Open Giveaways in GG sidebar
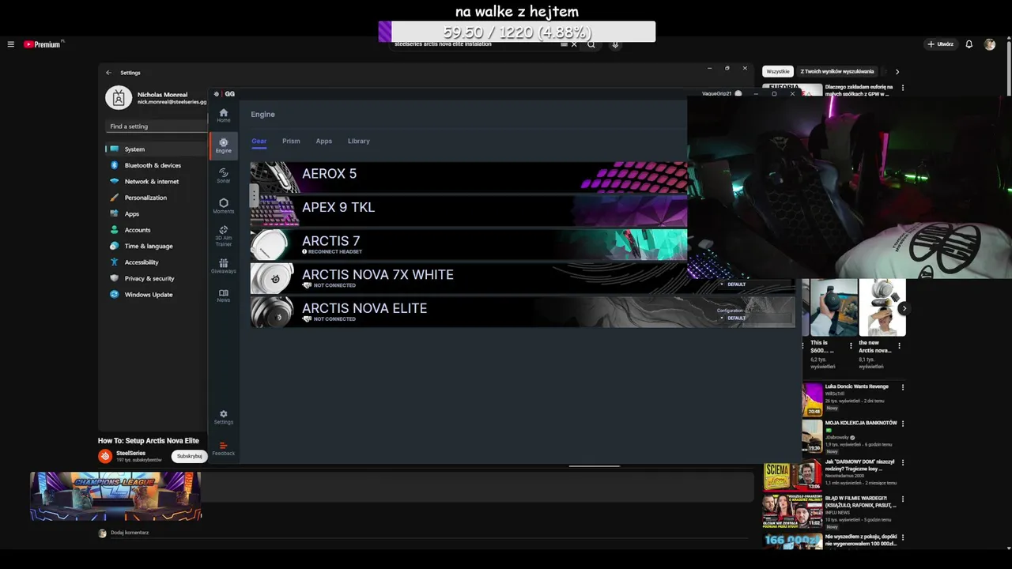 224,266
